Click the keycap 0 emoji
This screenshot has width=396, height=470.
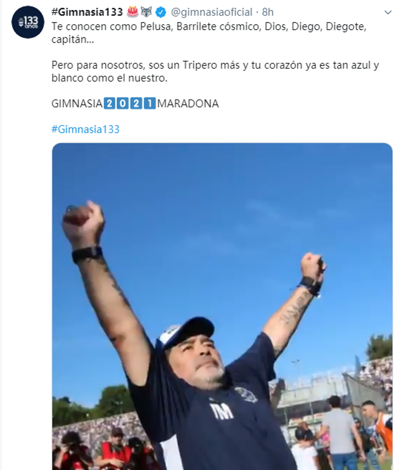[x=123, y=103]
